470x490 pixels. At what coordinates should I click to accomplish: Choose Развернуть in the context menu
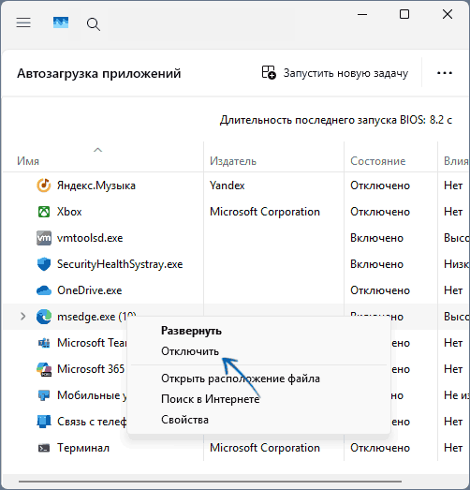(191, 331)
